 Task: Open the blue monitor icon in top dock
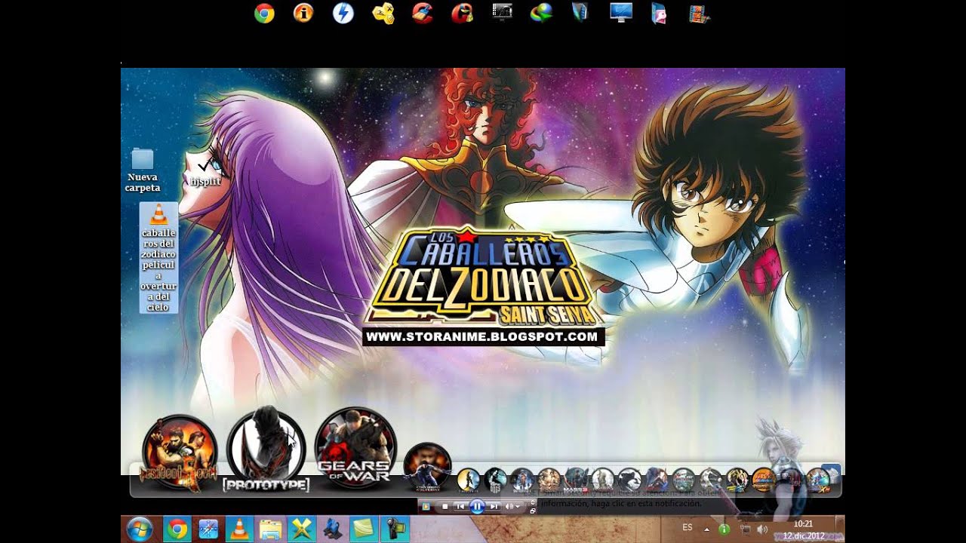click(x=621, y=13)
